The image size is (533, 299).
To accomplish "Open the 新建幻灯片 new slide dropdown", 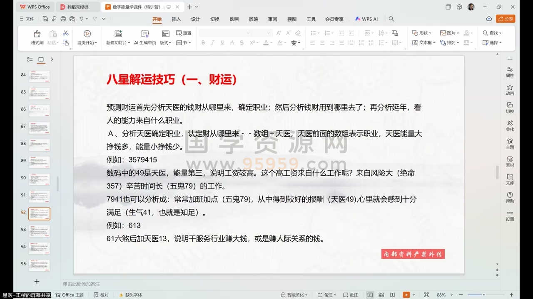I will click(118, 43).
